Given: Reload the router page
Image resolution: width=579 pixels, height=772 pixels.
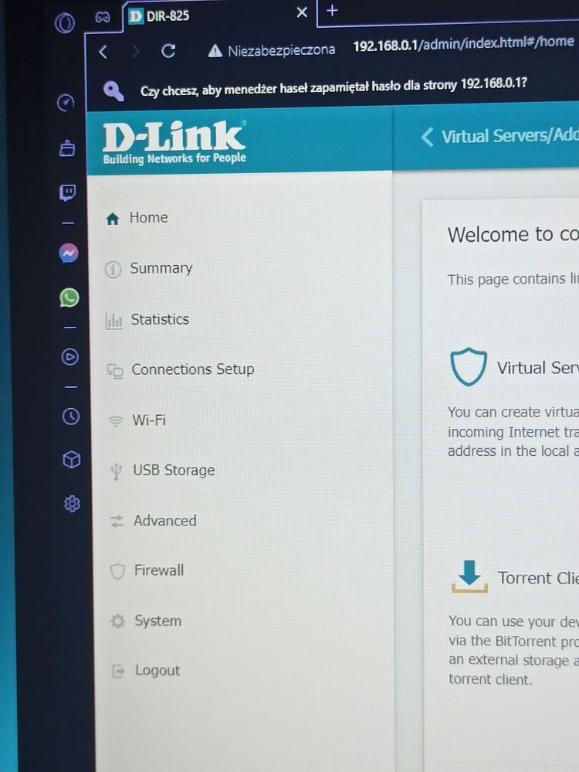Looking at the screenshot, I should 168,51.
